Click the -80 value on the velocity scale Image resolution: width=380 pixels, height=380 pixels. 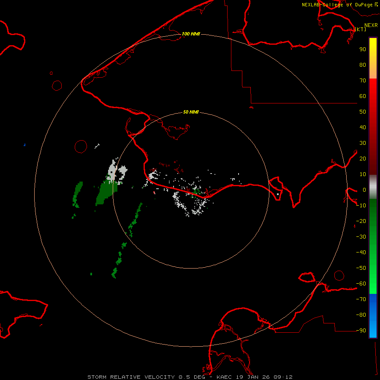coord(361,315)
